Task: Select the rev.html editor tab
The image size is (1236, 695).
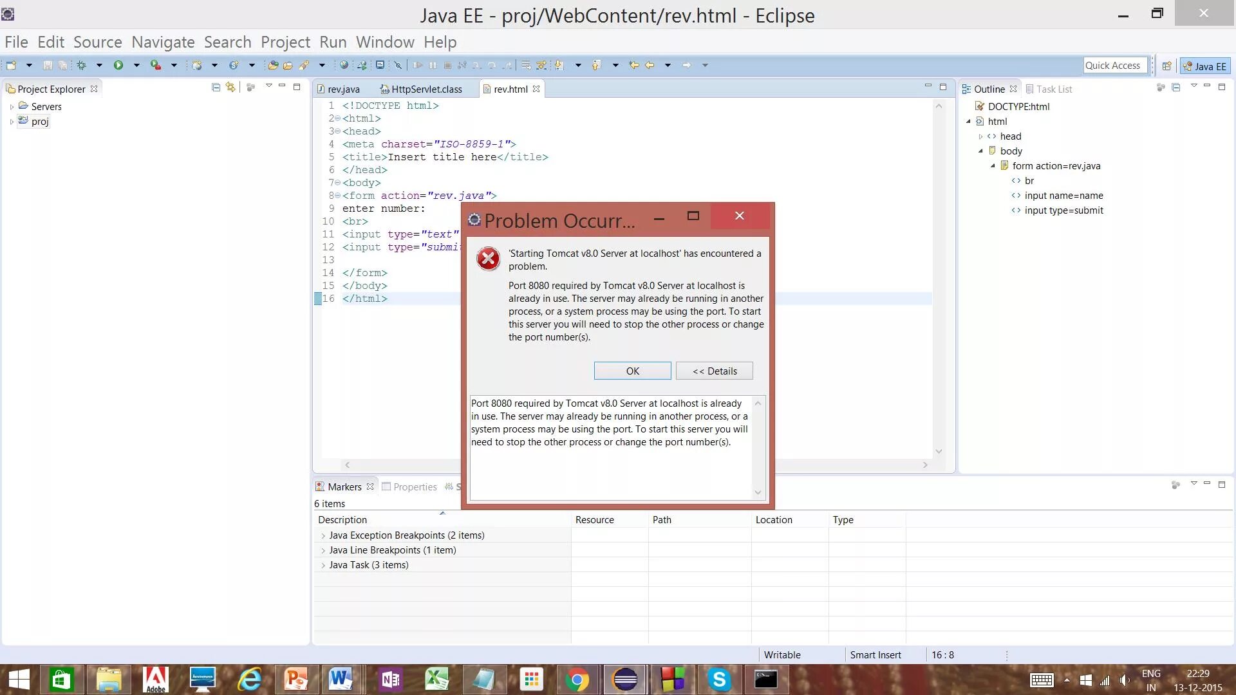Action: [509, 88]
